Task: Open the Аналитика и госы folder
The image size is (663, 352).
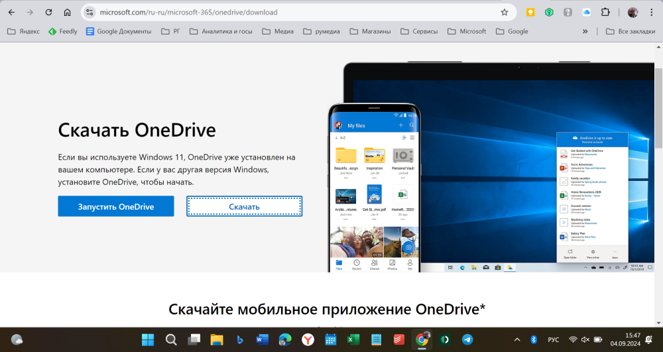Action: 221,31
